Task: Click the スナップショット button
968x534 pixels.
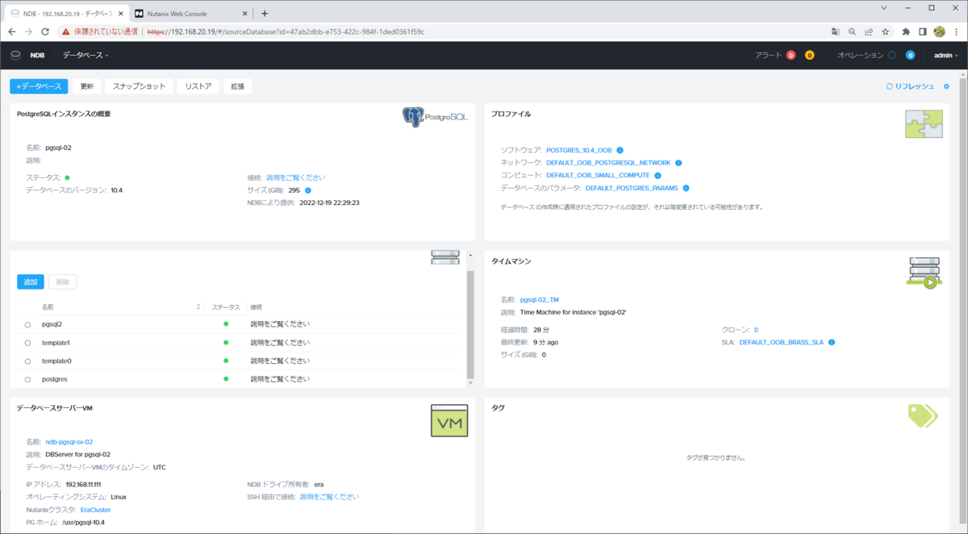Action: (140, 86)
